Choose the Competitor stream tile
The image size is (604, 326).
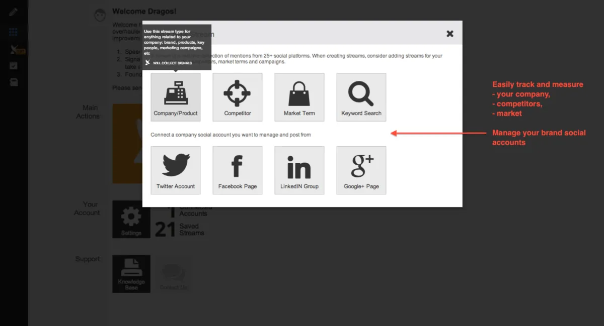pos(238,97)
